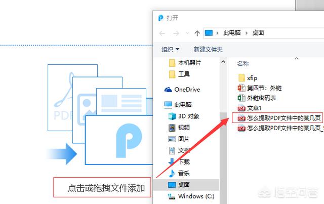Select the 外链密码表 Excel file
Viewport: 324px width, 204px height.
point(261,98)
